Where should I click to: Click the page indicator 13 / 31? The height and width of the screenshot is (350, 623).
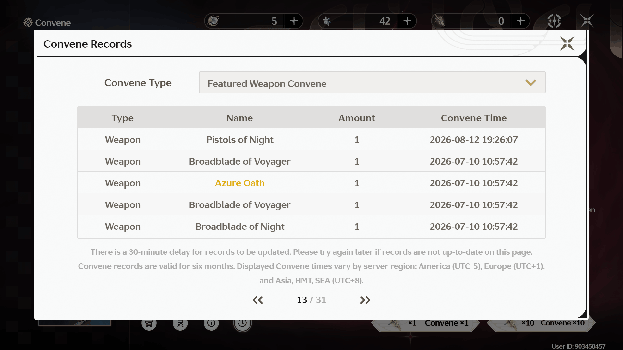click(311, 300)
